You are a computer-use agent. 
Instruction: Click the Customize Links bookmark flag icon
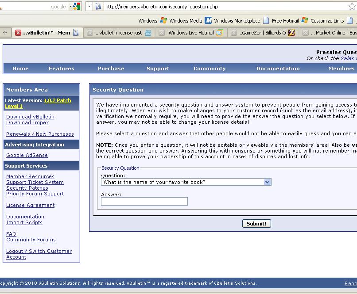coord(305,20)
